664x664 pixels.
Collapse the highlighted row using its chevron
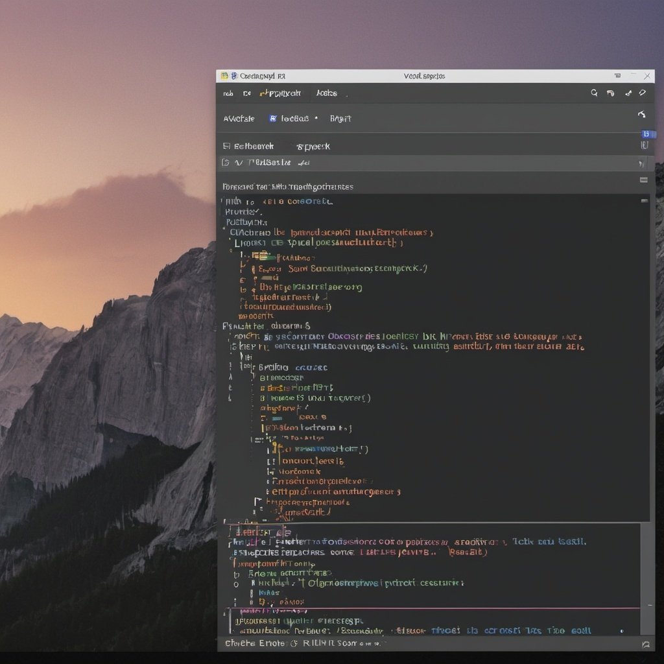(x=239, y=163)
